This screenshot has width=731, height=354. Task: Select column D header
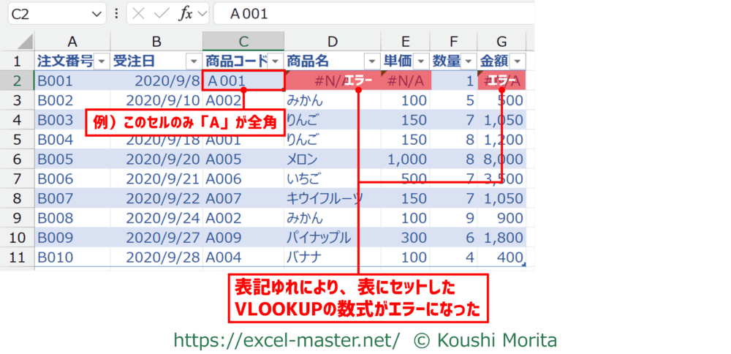(333, 42)
